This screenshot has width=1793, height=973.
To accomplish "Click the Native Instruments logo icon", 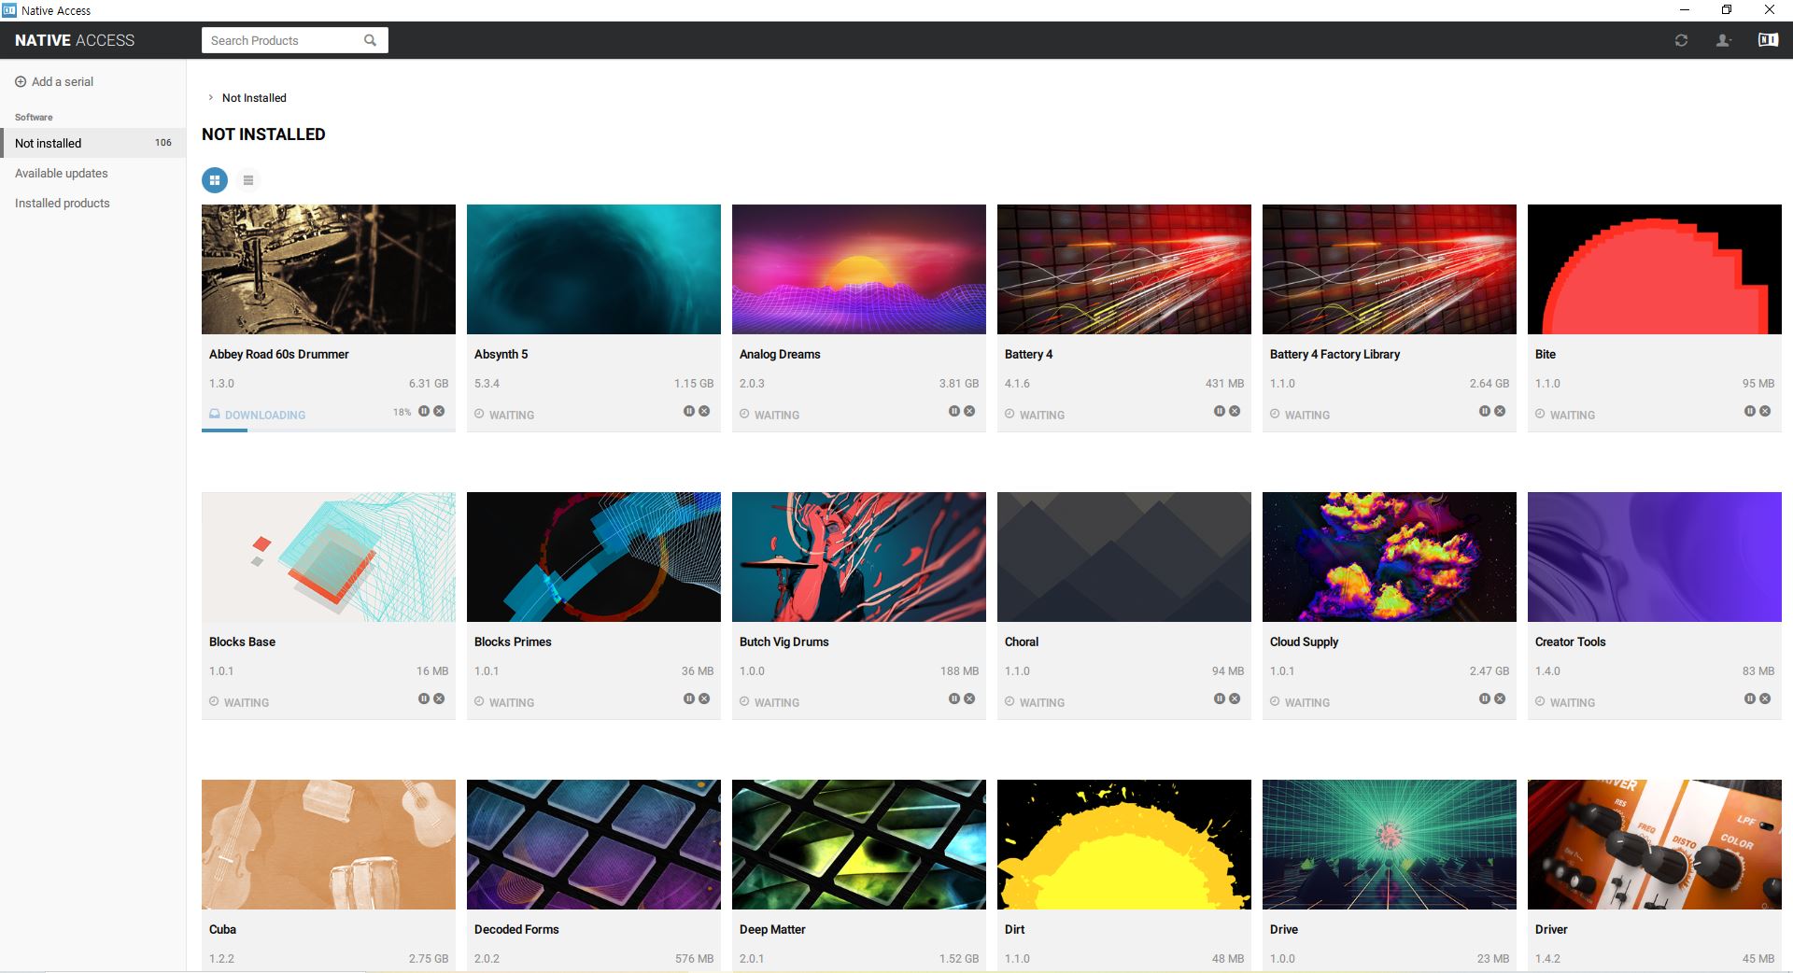I will pos(1768,40).
